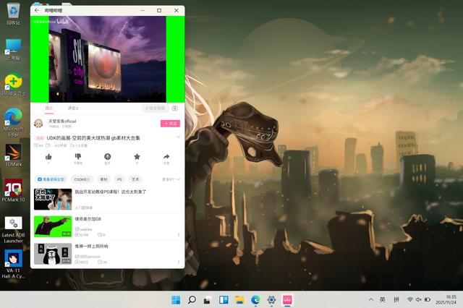The width and height of the screenshot is (463, 308).
Task: Open more options for the green-screen video
Action: 179,235
